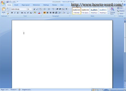
Task: Open the Calibri (Body) font name dropdown
Action: coord(26,9)
